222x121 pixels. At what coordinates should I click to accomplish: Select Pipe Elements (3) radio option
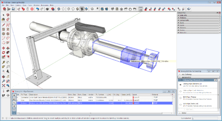pos(180,85)
